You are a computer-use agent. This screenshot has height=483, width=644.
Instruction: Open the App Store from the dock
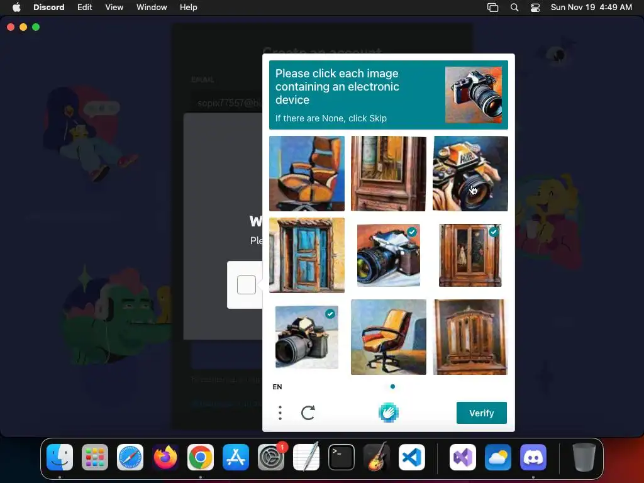coord(236,457)
